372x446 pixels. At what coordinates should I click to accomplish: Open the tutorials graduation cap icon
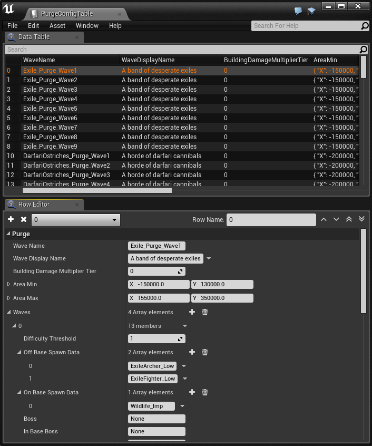click(311, 11)
